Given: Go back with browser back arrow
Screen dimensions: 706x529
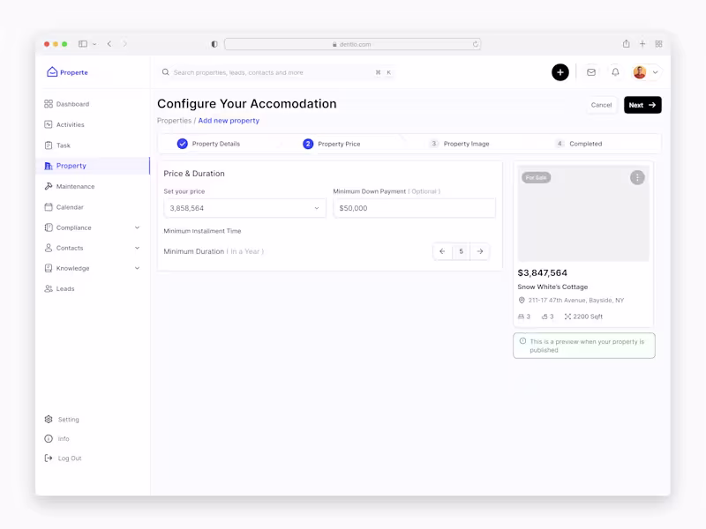Looking at the screenshot, I should [x=109, y=44].
